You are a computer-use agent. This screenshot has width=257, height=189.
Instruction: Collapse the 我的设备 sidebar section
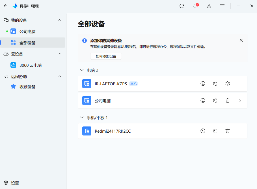[60, 20]
